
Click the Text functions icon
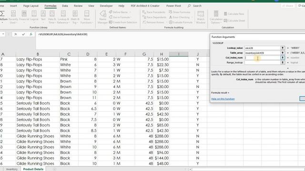[43, 14]
